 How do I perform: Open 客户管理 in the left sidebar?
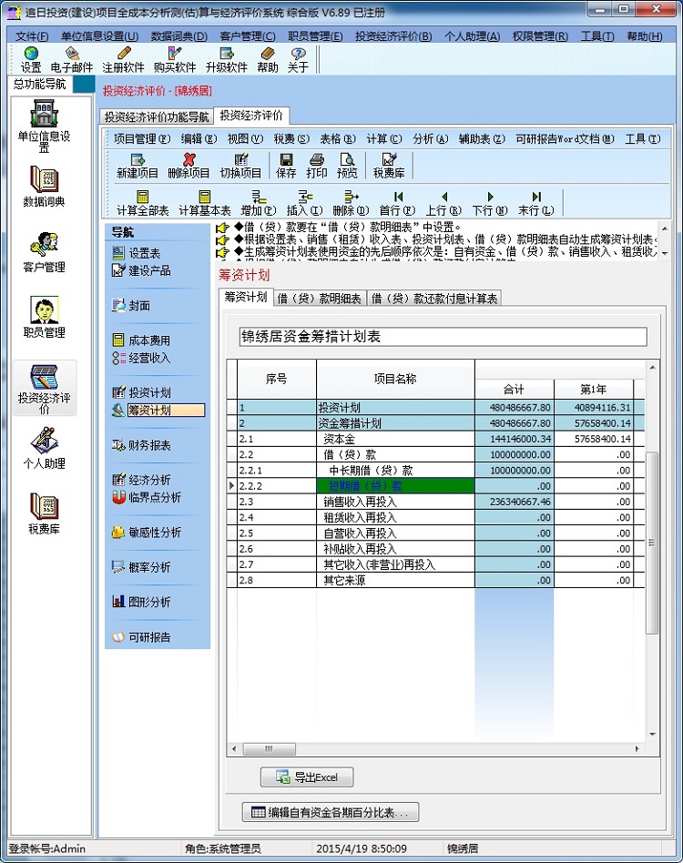tap(44, 252)
